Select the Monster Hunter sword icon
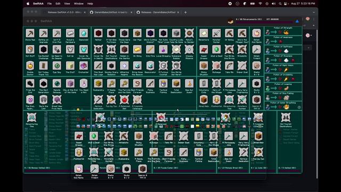341x192 pixels. (x=216, y=33)
